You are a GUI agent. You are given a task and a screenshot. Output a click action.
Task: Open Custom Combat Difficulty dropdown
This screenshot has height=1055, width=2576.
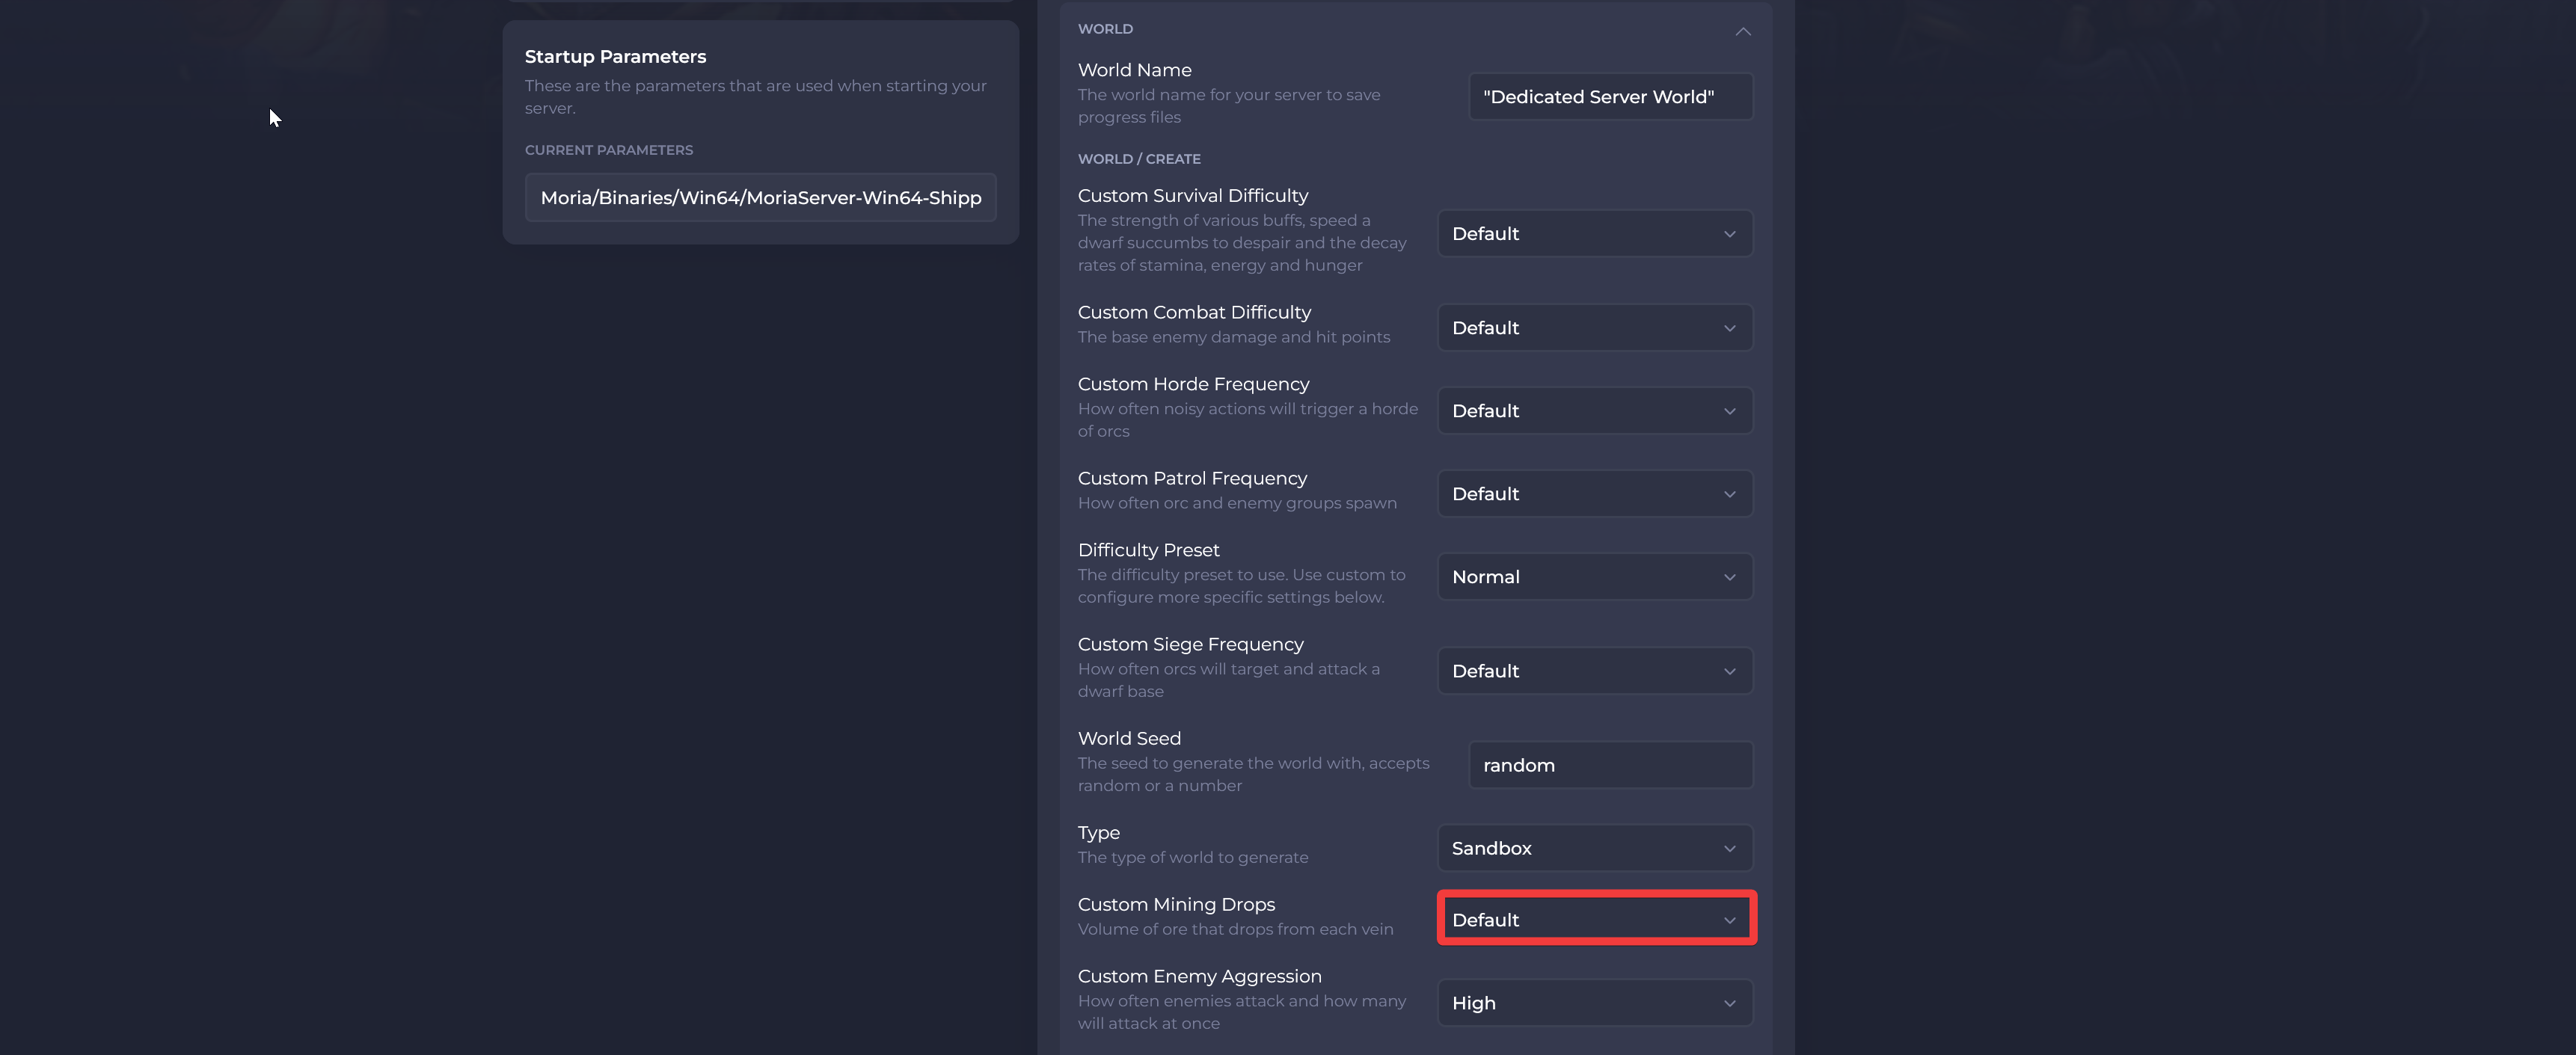pos(1594,328)
